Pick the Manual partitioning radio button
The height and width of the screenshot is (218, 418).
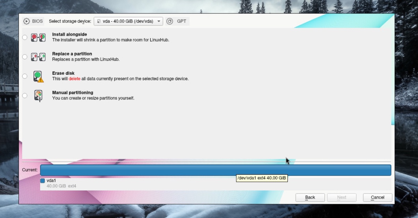coord(25,96)
